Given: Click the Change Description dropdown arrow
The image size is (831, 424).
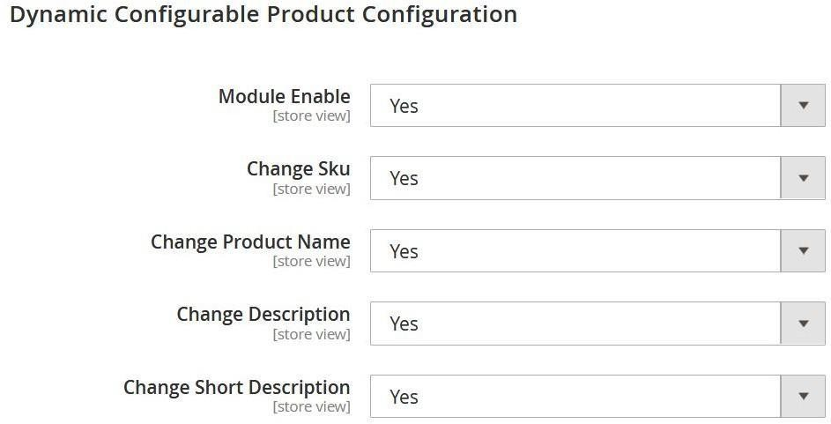Looking at the screenshot, I should pos(803,324).
